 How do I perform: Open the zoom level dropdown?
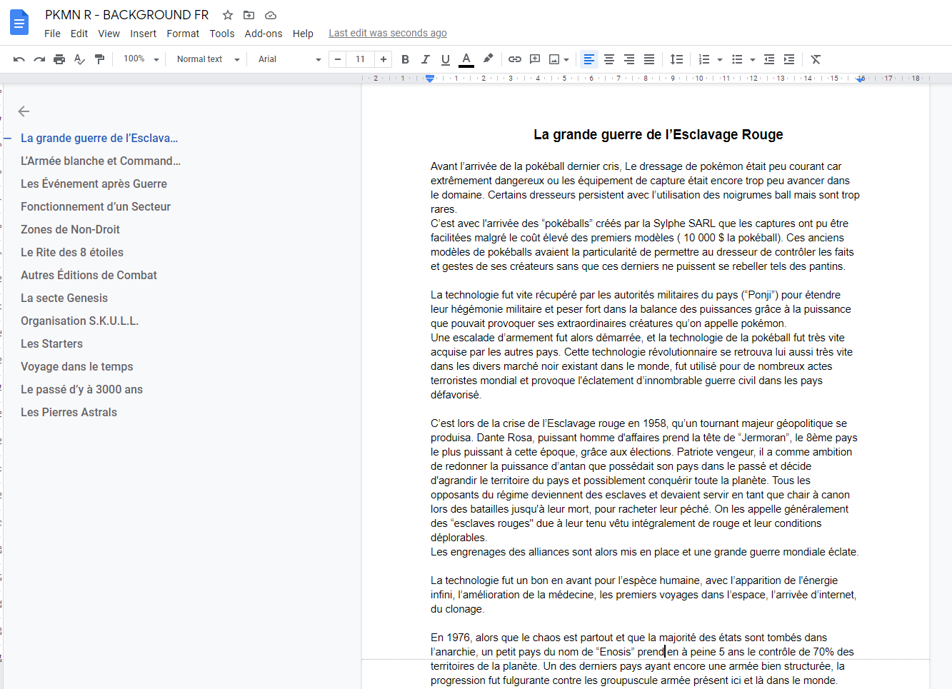(x=141, y=59)
